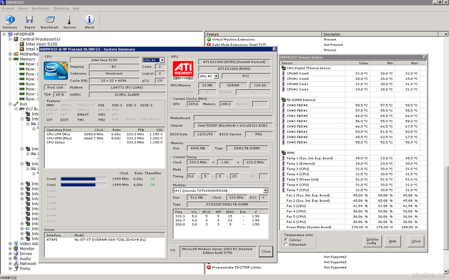This screenshot has height=280, width=449.
Task: Select the Celsius temperature unit
Action: click(x=286, y=240)
